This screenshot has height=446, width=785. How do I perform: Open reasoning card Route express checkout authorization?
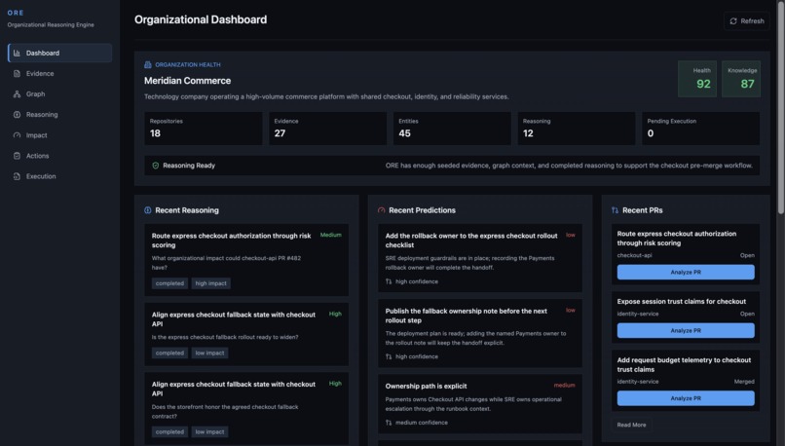pyautogui.click(x=246, y=260)
